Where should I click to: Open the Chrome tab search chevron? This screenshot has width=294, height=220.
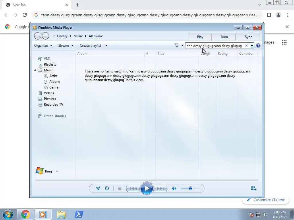(260, 5)
